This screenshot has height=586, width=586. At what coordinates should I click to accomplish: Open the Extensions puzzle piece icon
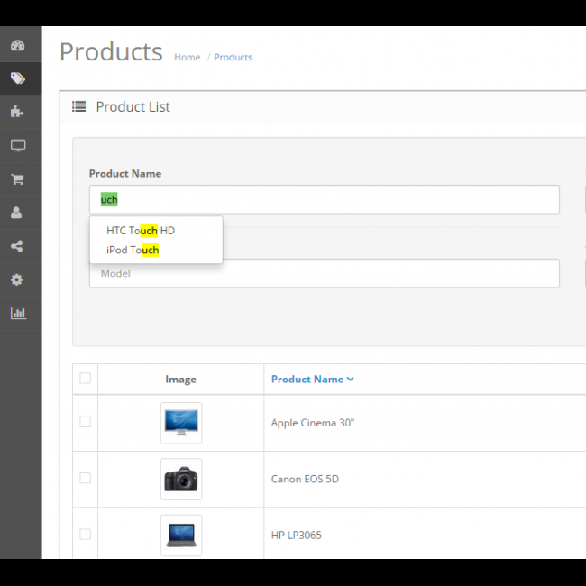pos(17,112)
